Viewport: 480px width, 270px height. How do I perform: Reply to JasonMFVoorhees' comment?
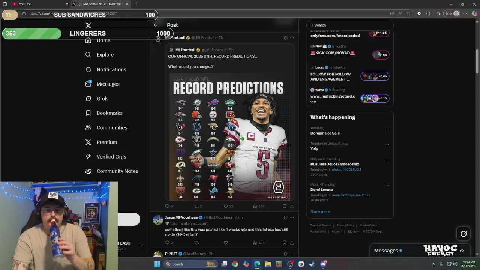168,243
